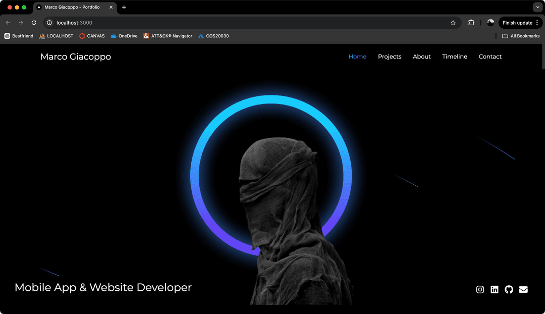Go back in browser history
Image resolution: width=545 pixels, height=314 pixels.
[8, 23]
